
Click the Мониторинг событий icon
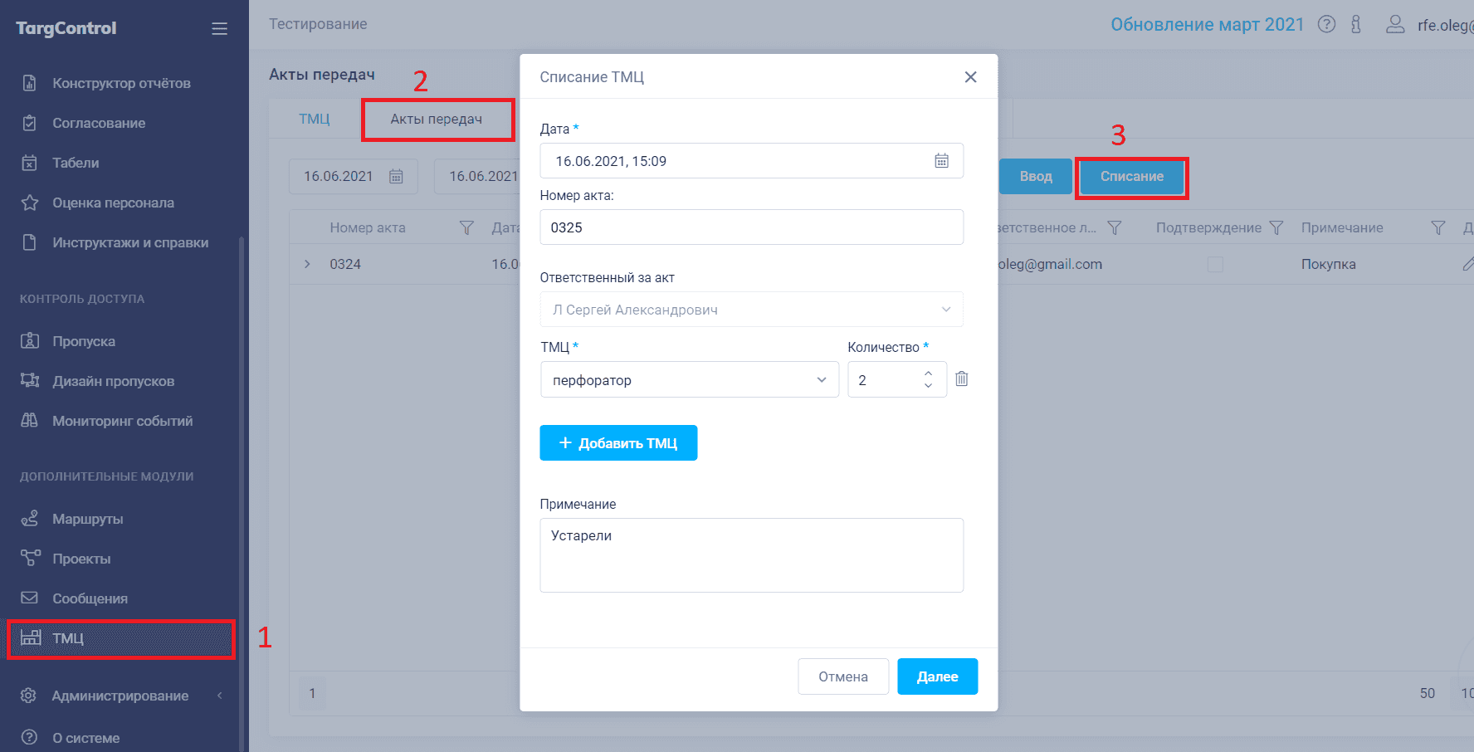[x=30, y=420]
